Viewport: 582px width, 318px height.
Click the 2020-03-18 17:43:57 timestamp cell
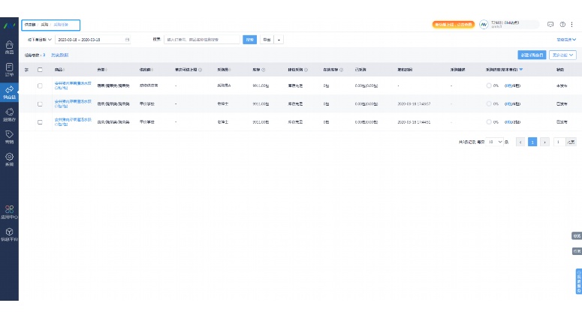(x=414, y=103)
